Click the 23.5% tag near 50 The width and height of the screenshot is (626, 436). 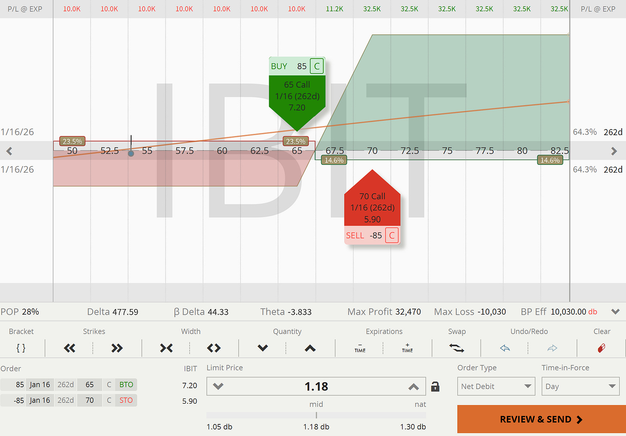(x=72, y=141)
